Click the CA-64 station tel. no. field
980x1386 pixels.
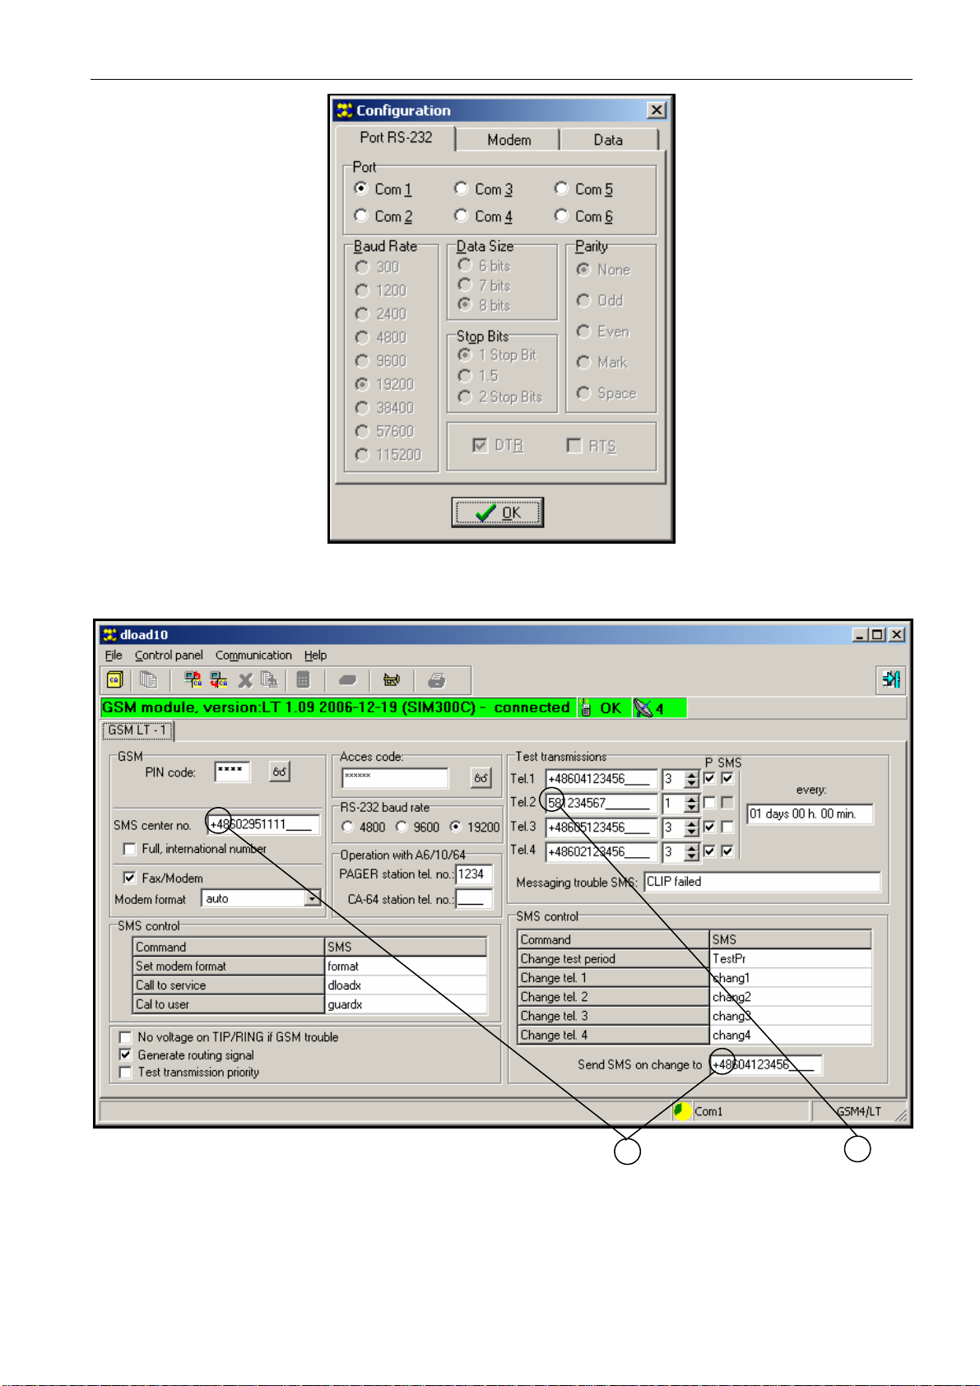tap(474, 899)
